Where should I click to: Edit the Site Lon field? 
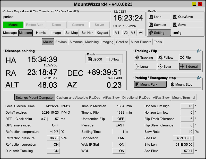coord(183,145)
